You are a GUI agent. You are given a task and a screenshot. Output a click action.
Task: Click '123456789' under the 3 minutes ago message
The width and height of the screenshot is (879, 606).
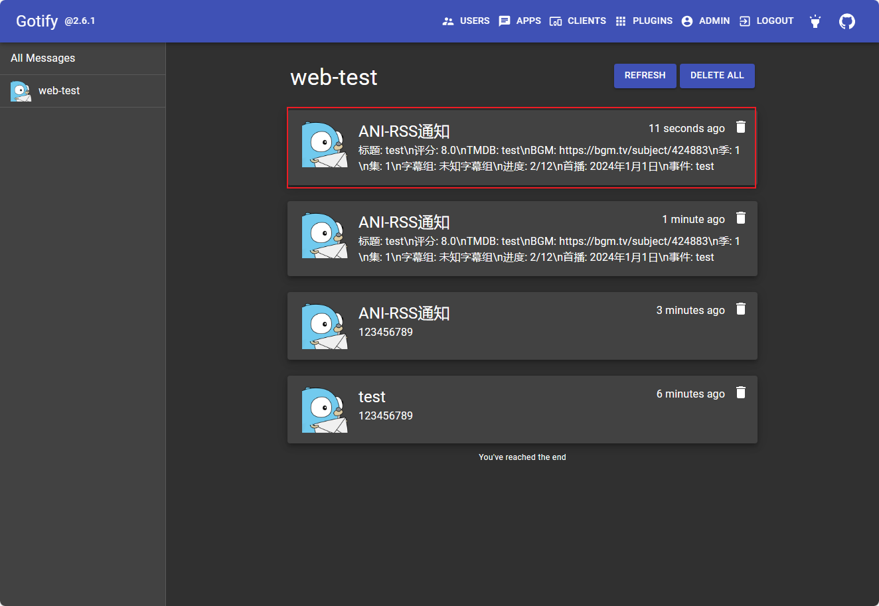386,333
